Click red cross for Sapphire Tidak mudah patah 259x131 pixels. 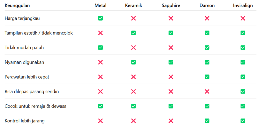(171, 48)
